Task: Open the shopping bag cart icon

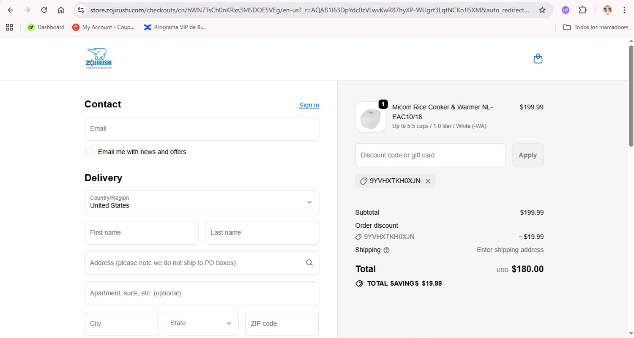Action: tap(538, 58)
